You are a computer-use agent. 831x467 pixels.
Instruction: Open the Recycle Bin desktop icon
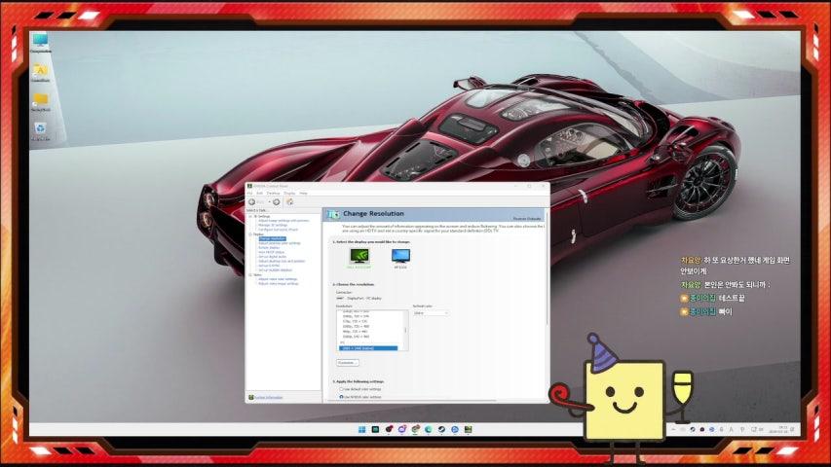40,128
